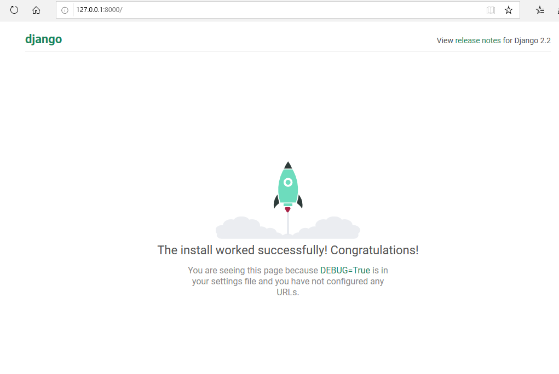Click the django logo heading
Screen dimensions: 559x374
43,39
